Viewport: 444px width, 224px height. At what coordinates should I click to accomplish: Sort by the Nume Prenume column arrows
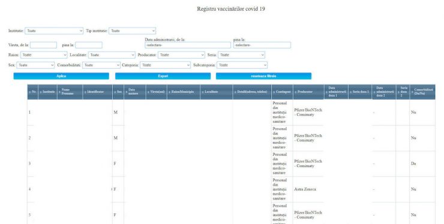click(59, 92)
